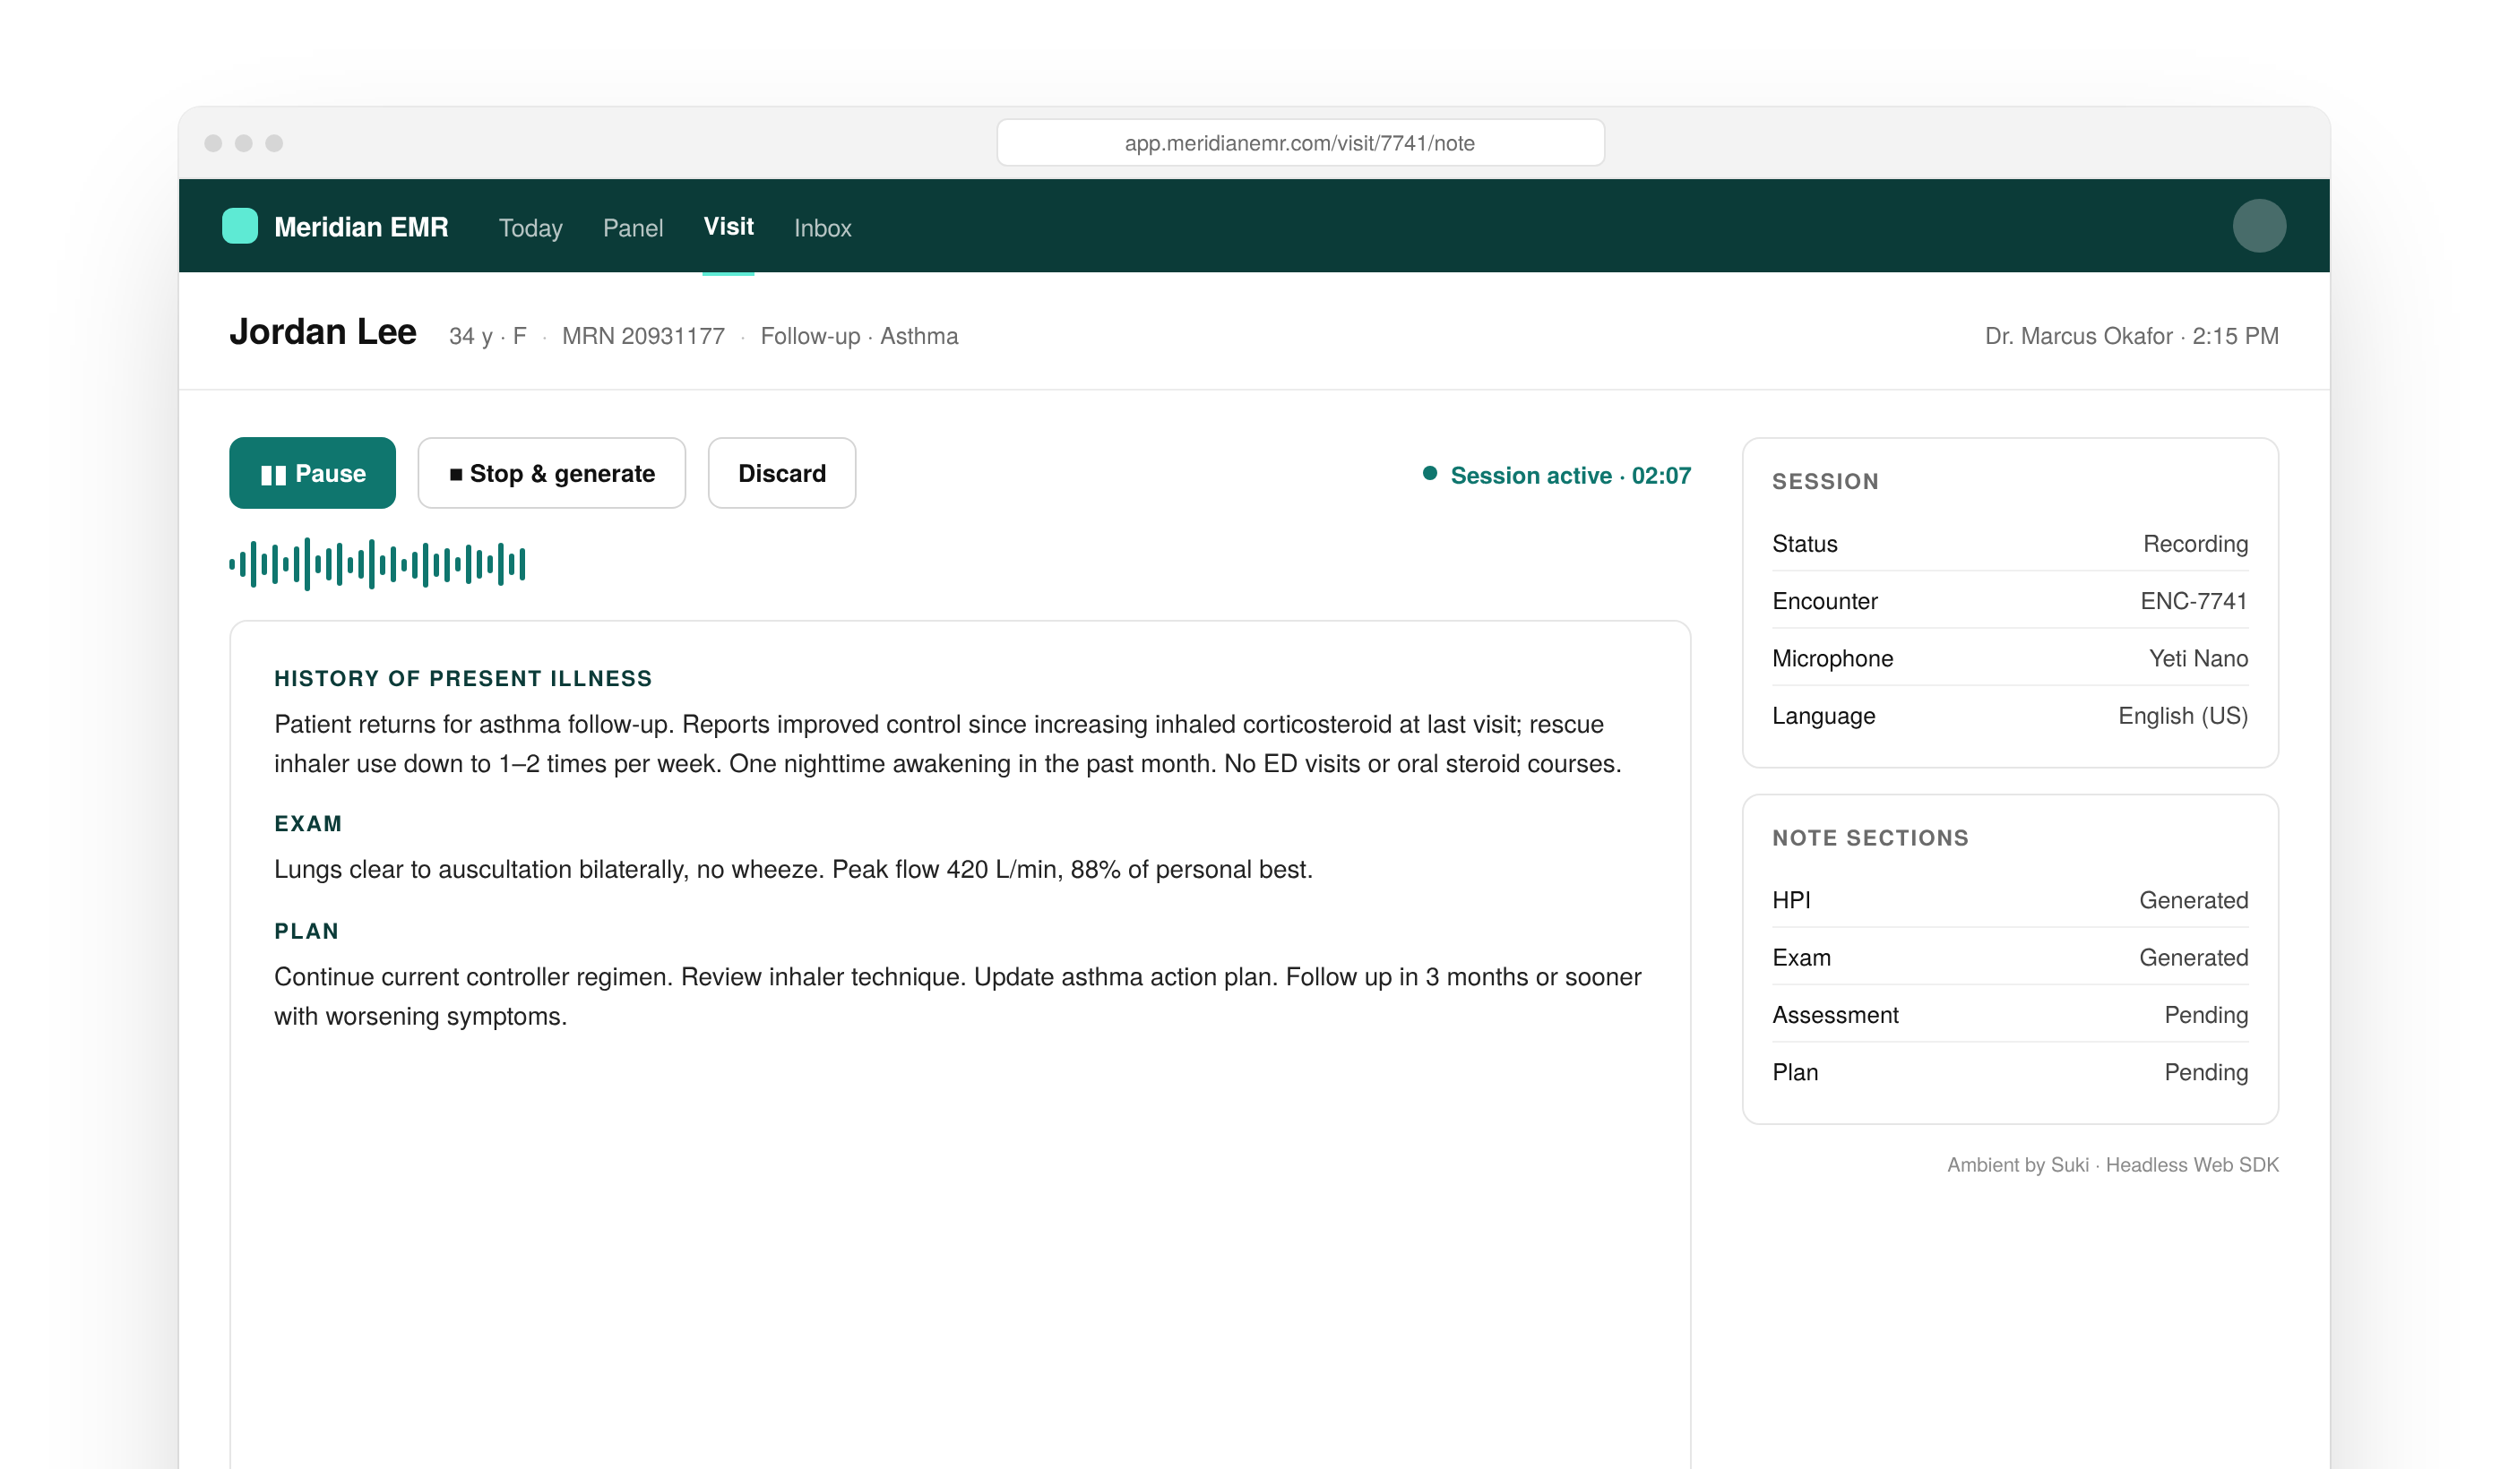Image resolution: width=2509 pixels, height=1469 pixels.
Task: Click the Language label
Action: [1824, 717]
